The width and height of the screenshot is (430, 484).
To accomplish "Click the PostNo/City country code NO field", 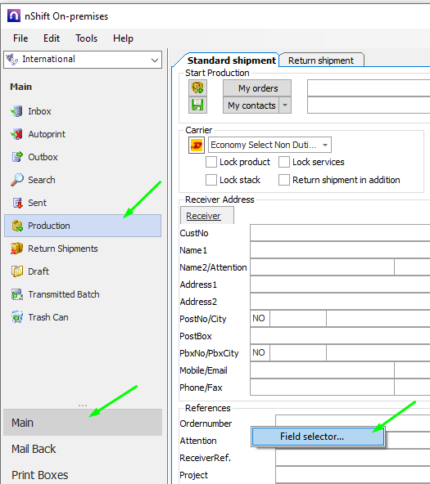I will coord(260,318).
